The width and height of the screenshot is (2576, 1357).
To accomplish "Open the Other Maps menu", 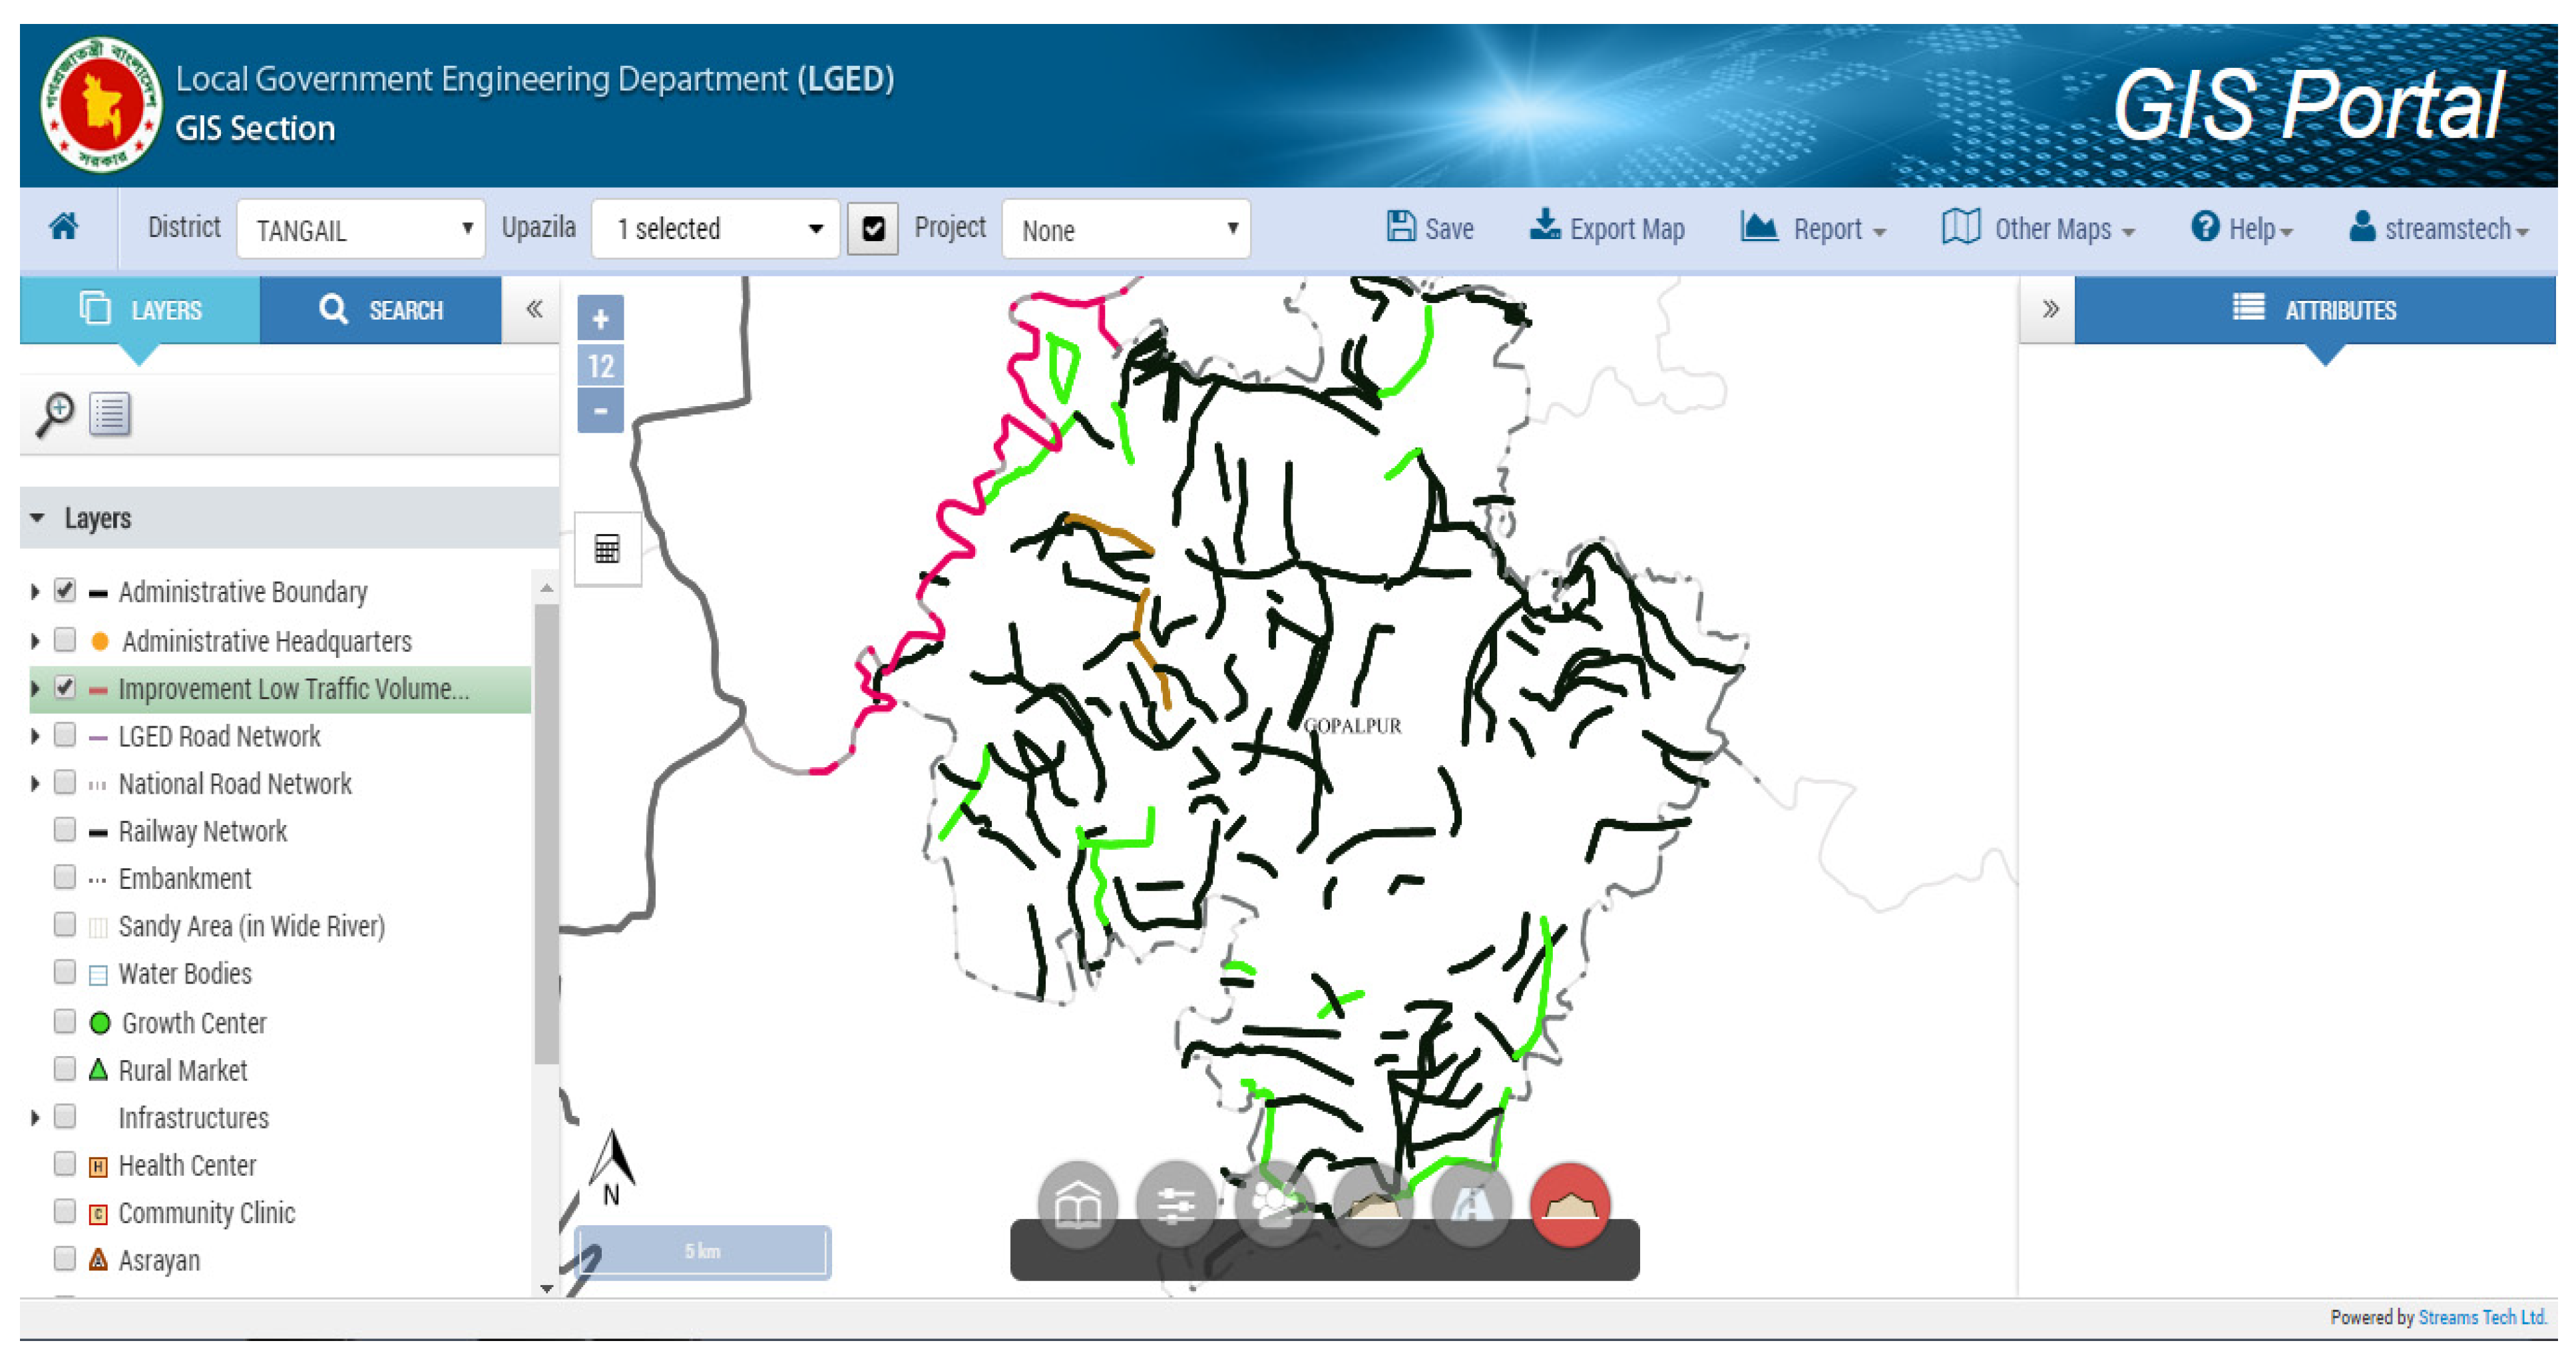I will point(2038,229).
